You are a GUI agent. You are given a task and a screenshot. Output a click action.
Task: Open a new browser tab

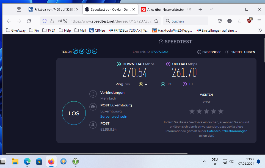(200, 9)
